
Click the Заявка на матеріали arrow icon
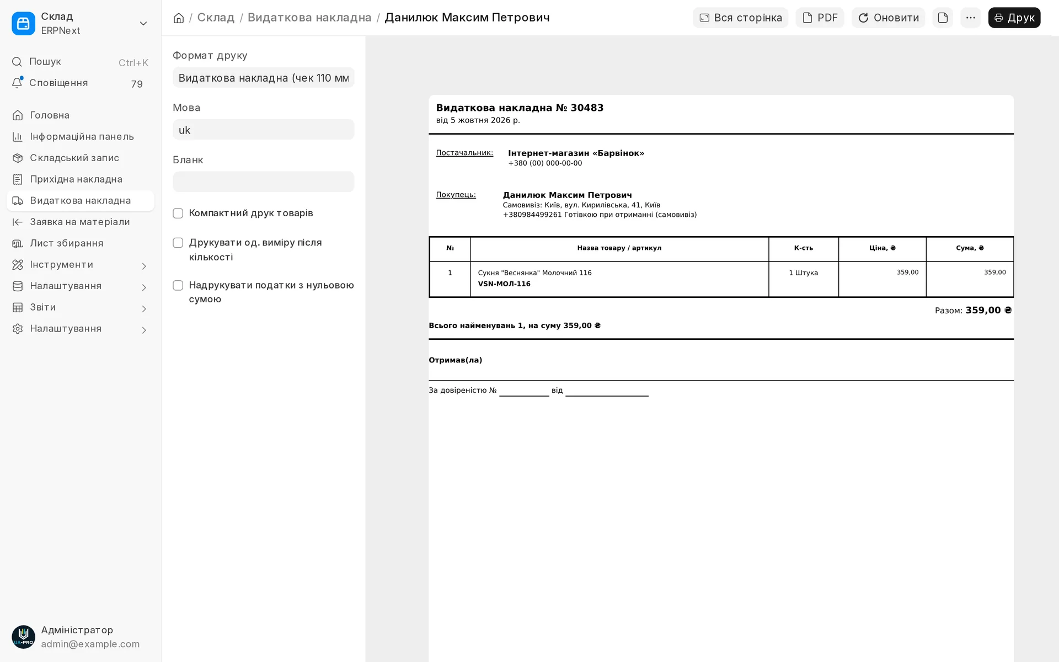click(18, 222)
